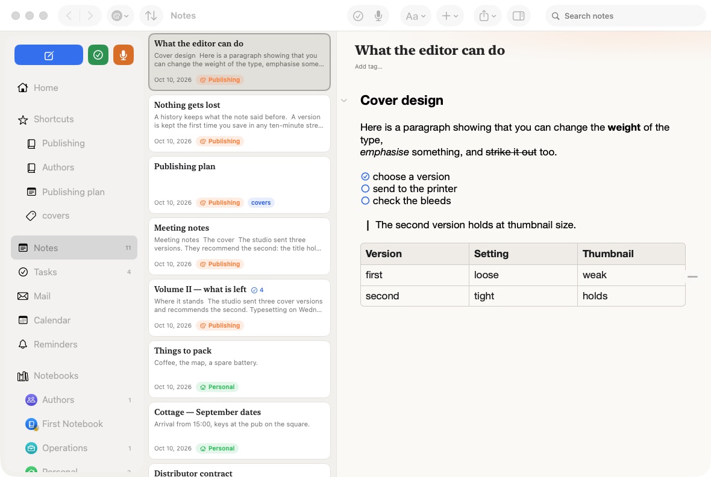
Task: Uncheck the 'choose a version' checkbox
Action: point(365,176)
